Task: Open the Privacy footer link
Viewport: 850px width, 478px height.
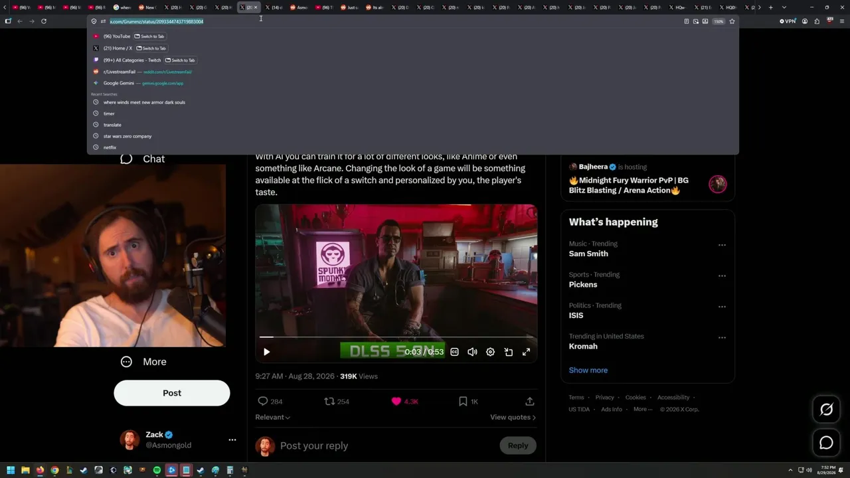Action: pos(605,398)
